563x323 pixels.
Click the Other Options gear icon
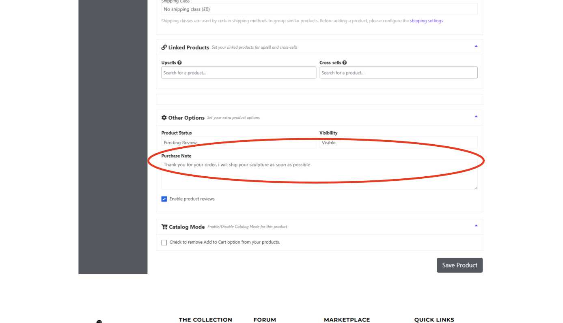point(164,118)
